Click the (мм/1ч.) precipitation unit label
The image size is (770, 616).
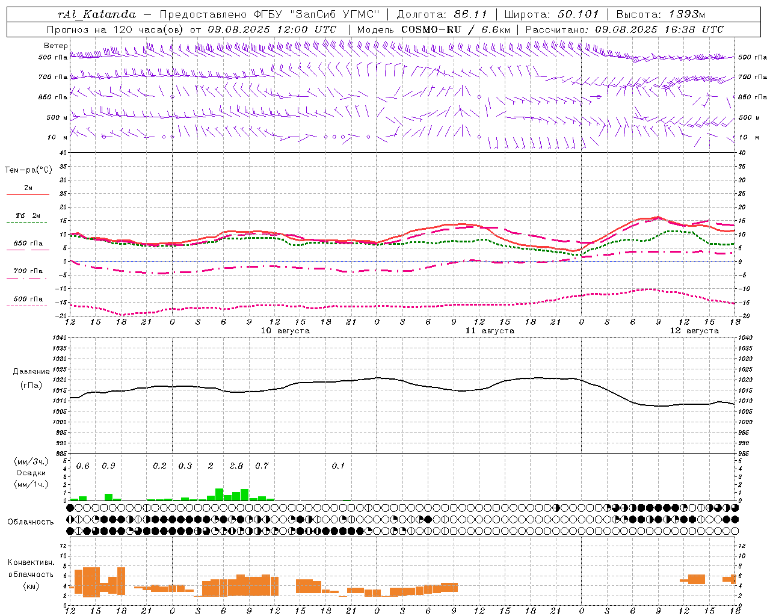31,484
